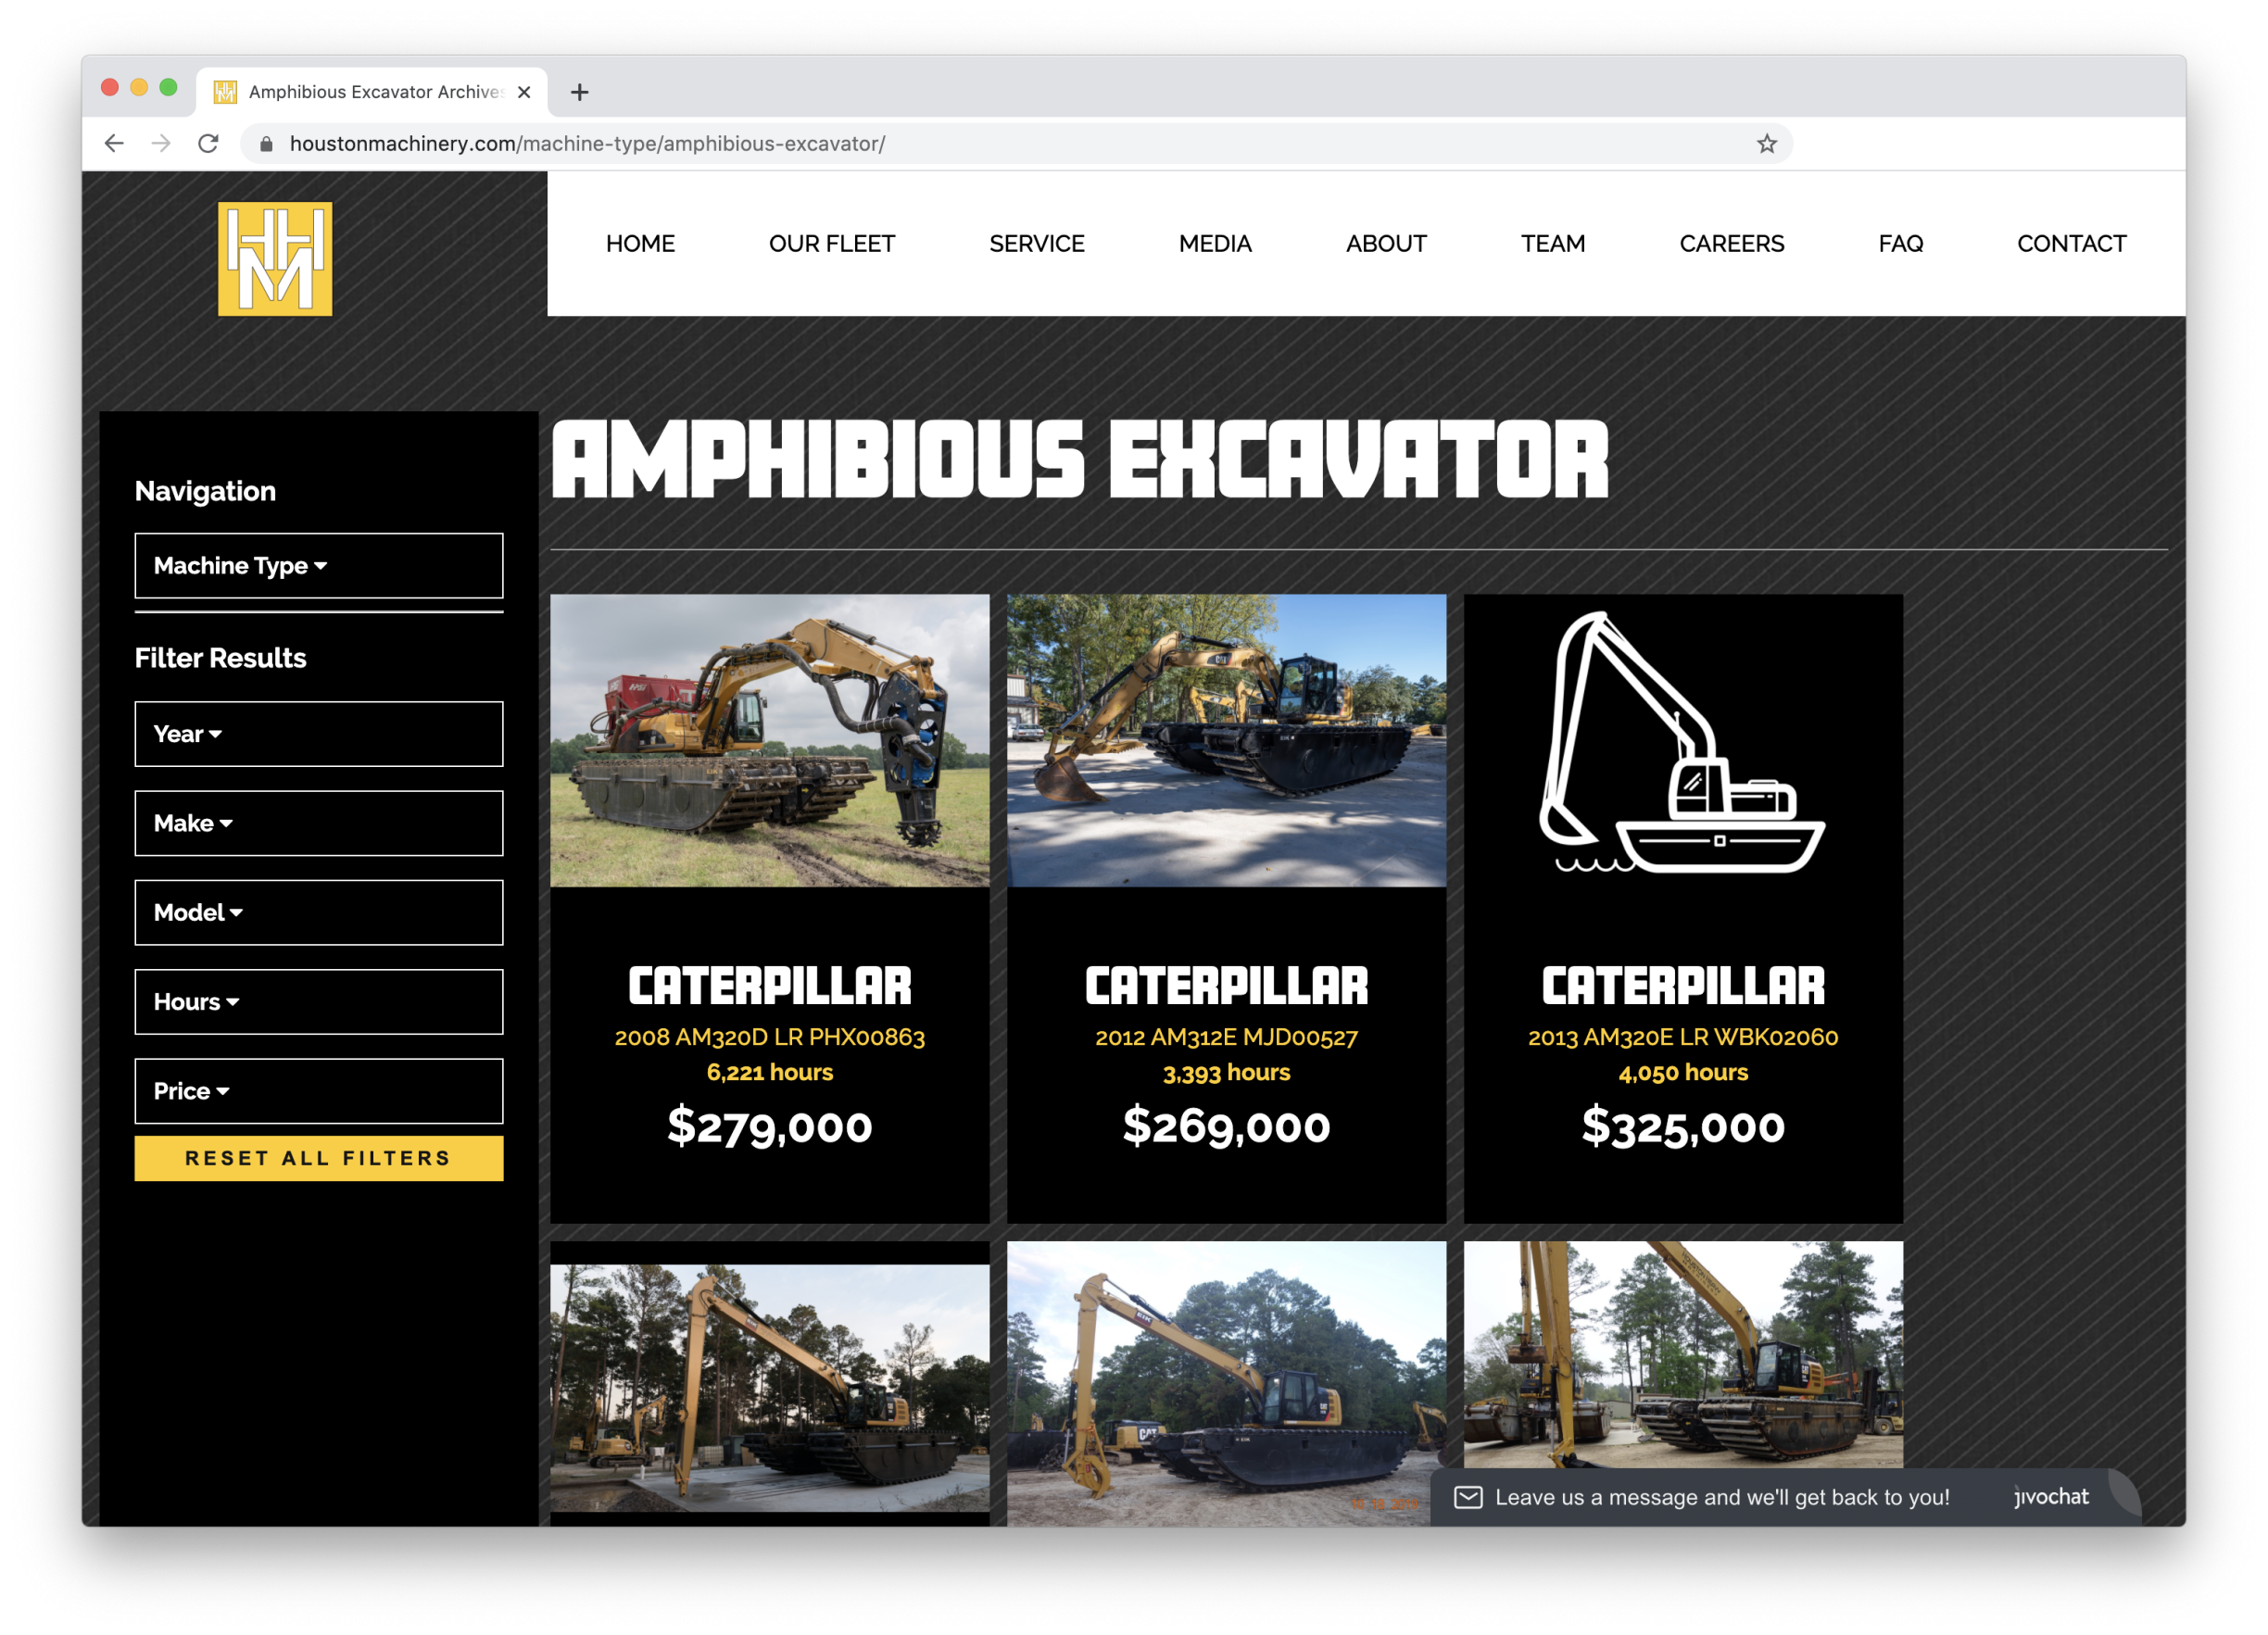Open the CAREERS menu item
This screenshot has height=1635, width=2268.
pos(1731,243)
